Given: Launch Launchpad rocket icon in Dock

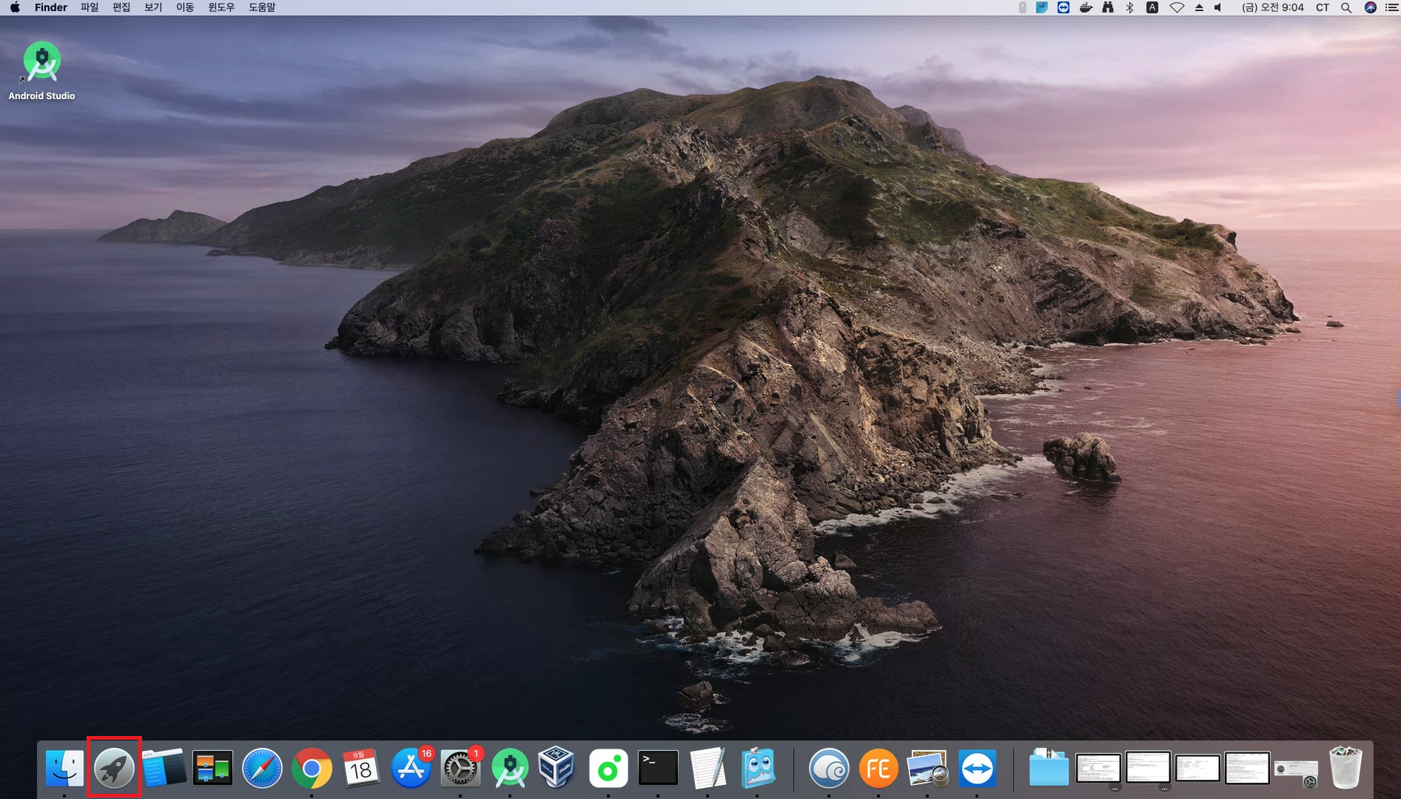Looking at the screenshot, I should click(114, 769).
